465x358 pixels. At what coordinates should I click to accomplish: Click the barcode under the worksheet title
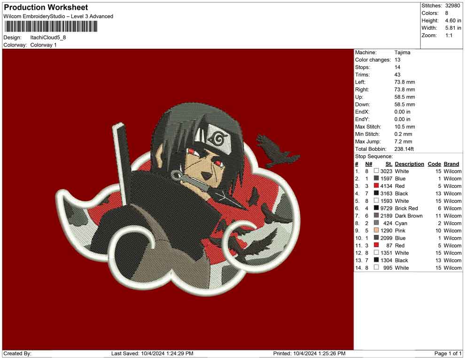(50, 27)
